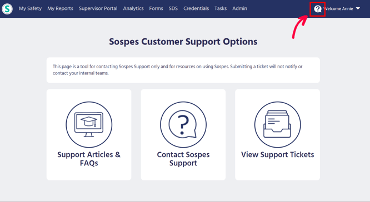Open the Supervisor Portal
370x202 pixels.
(x=98, y=8)
